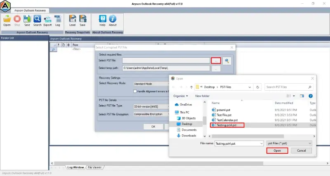330x176 pixels.
Task: Click Desktop in the address path
Action: (209, 87)
